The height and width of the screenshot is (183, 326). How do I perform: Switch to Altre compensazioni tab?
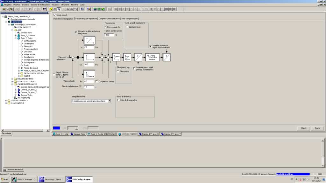[130, 19]
